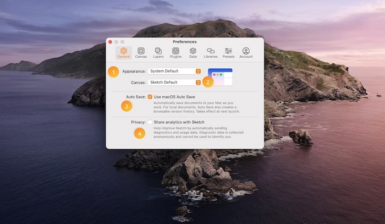Open the General preferences pane
Viewport: 385px width, 224px height.
coord(124,52)
